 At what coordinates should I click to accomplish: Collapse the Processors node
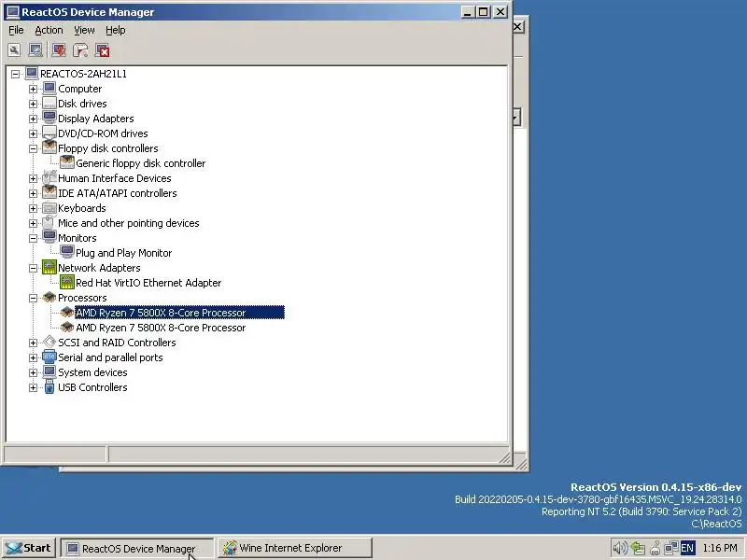pos(33,298)
